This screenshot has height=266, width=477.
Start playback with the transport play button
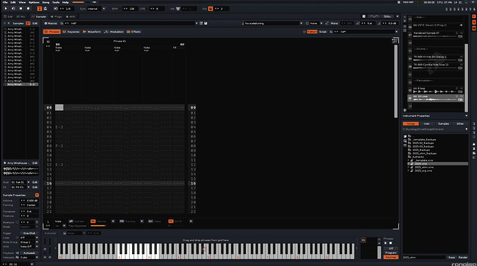pos(6,9)
